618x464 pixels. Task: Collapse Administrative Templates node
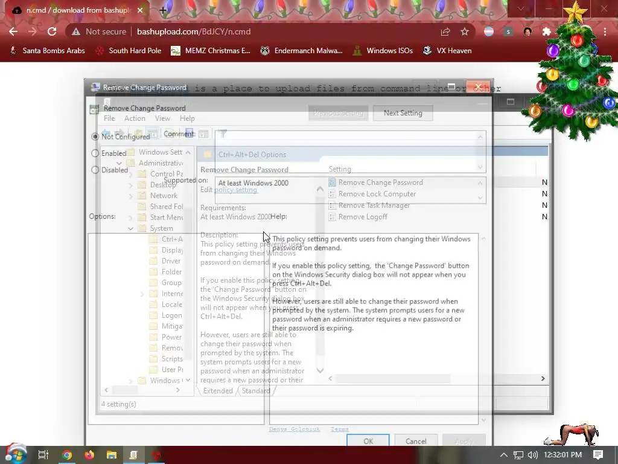point(119,163)
